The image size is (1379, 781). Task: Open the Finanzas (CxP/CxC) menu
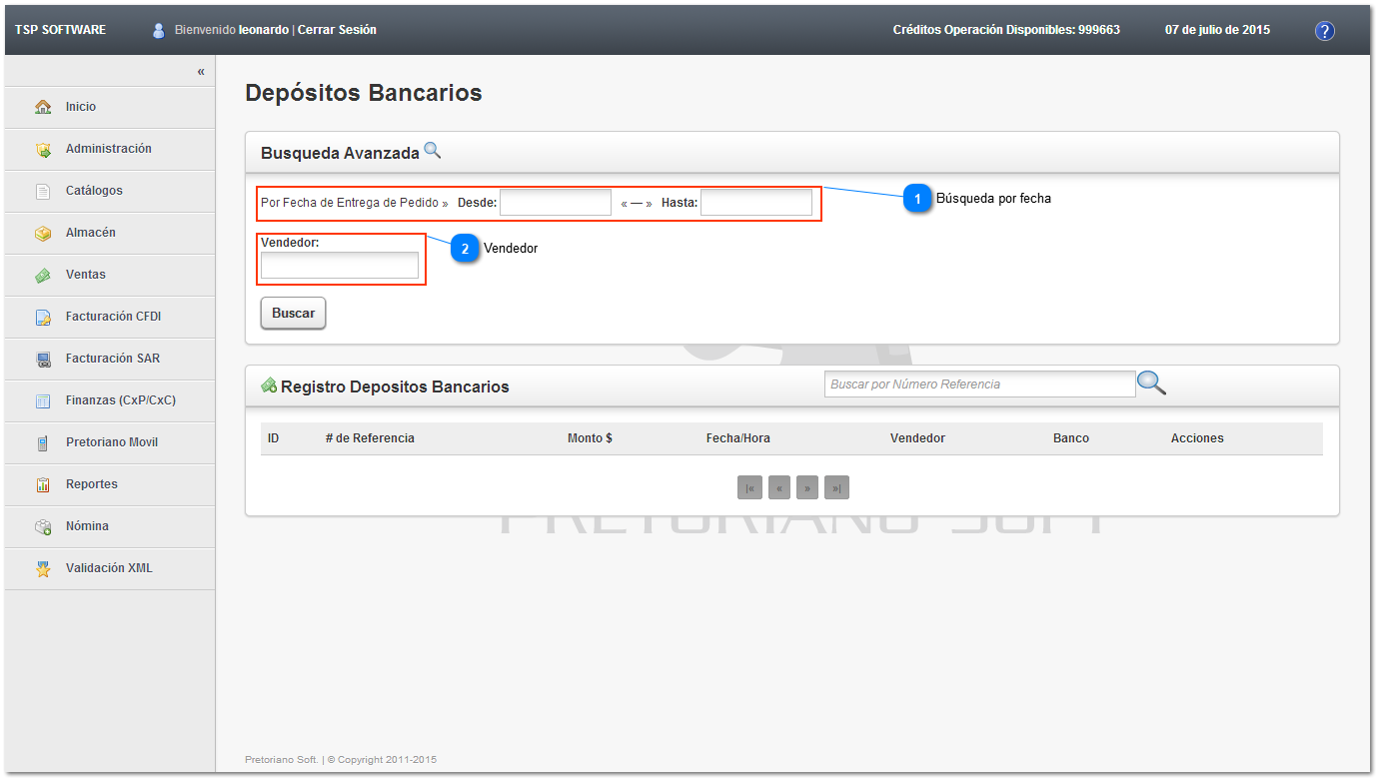coord(110,400)
